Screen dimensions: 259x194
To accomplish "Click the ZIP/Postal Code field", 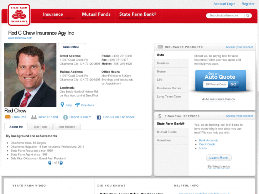I will 216,84.
